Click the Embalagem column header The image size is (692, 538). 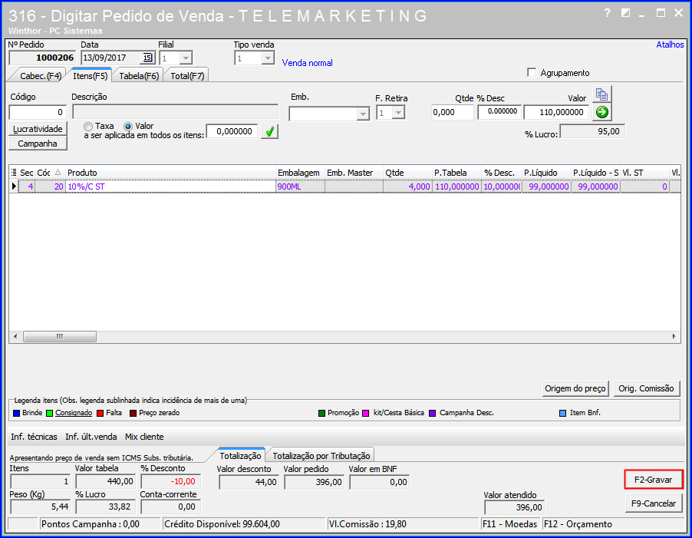point(300,173)
